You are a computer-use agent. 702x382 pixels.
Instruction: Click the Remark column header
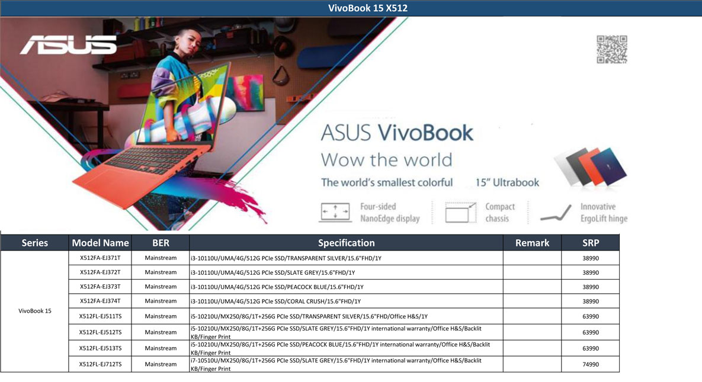(532, 243)
